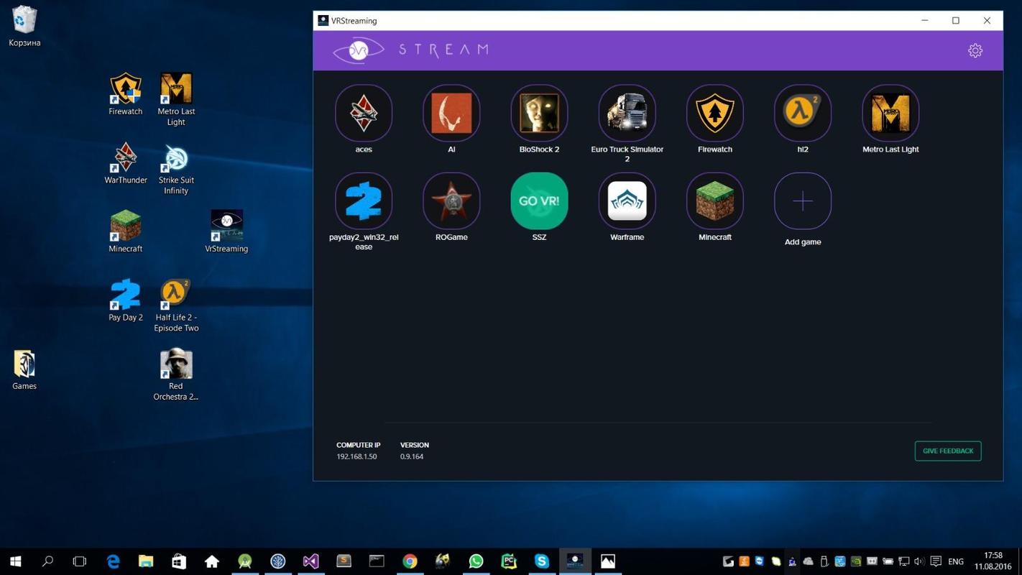Launch Microsoft Edge from the taskbar

[x=113, y=561]
